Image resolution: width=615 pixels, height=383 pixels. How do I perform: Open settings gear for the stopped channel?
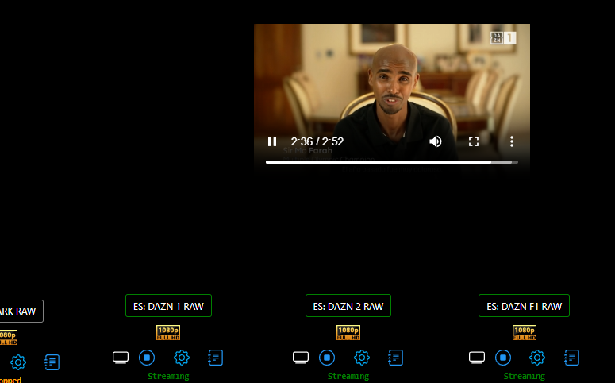(18, 362)
